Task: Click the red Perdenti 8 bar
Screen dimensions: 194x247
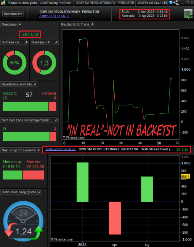Action: tap(53, 106)
